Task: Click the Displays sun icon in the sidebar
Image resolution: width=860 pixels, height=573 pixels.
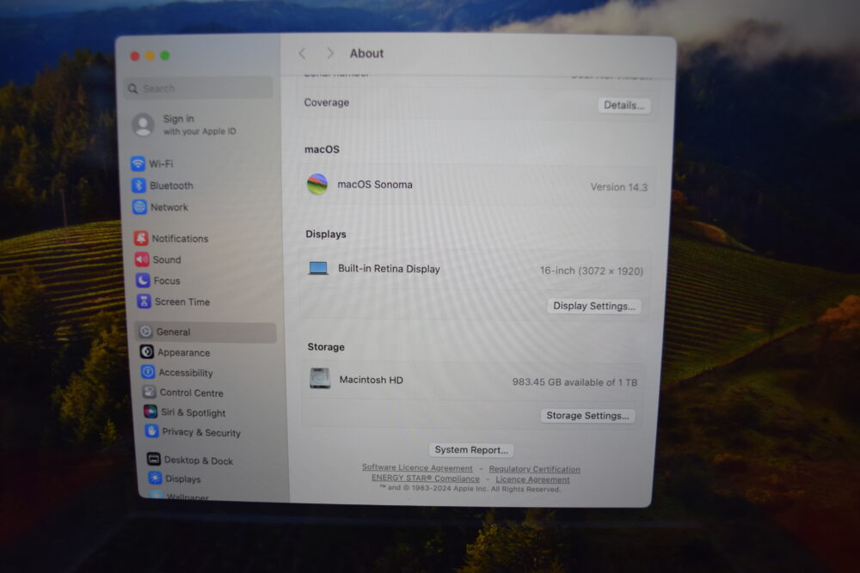Action: (155, 479)
